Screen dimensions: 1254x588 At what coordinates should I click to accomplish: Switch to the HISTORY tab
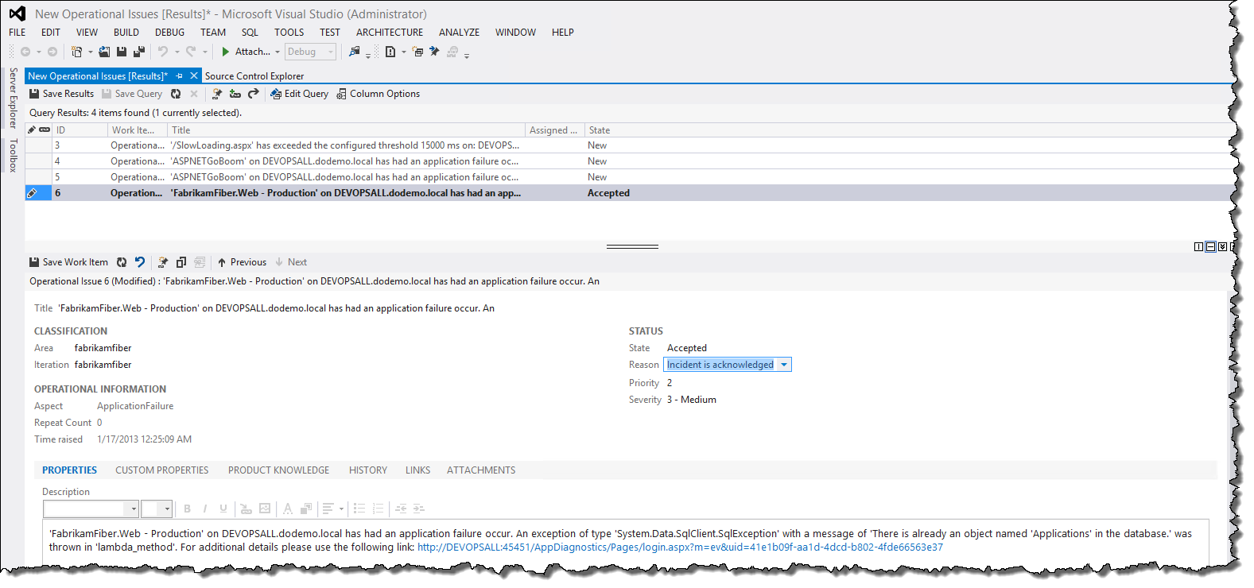point(367,470)
